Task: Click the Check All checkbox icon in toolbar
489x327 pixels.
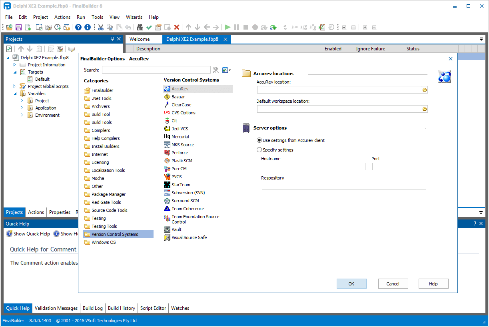Action: 344,27
